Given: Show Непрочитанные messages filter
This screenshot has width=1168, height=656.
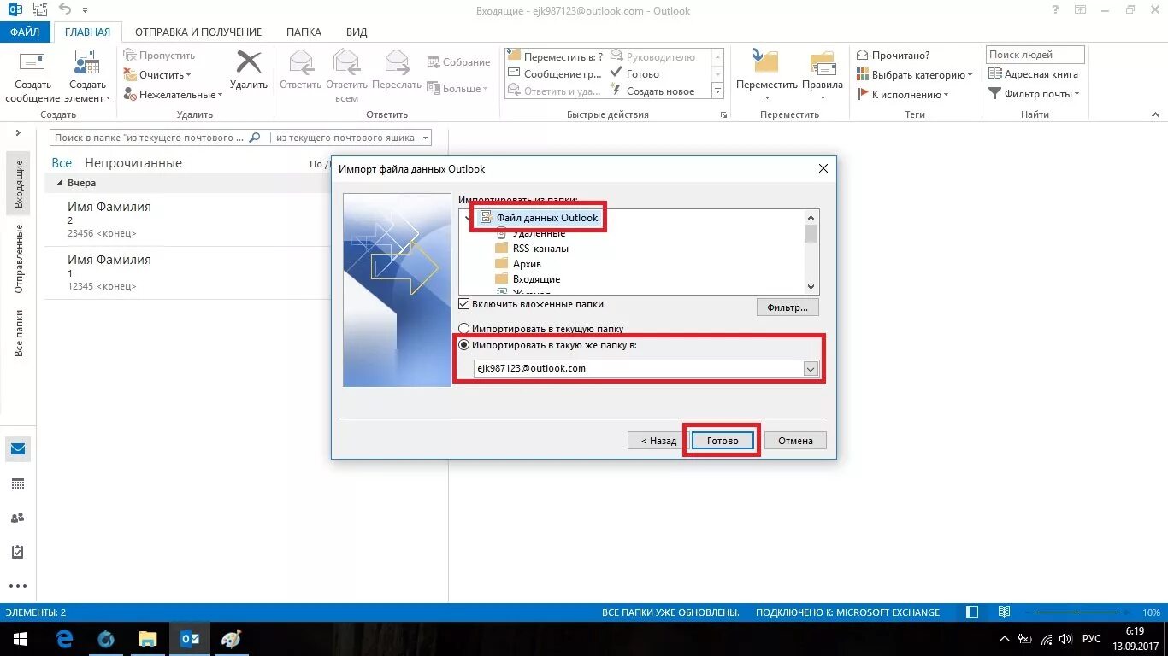Looking at the screenshot, I should coord(133,163).
